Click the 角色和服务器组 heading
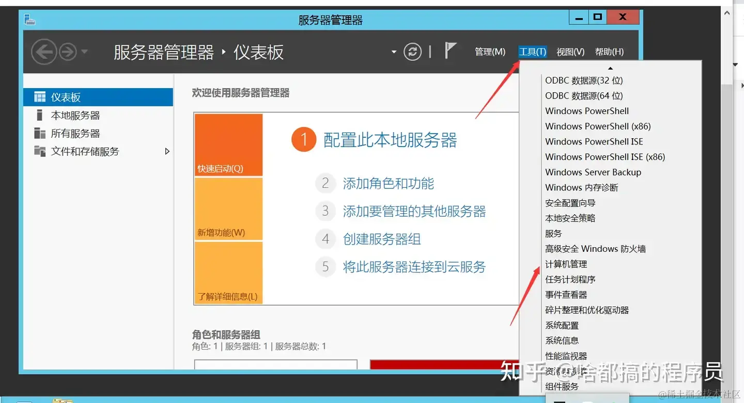744x403 pixels. tap(226, 334)
